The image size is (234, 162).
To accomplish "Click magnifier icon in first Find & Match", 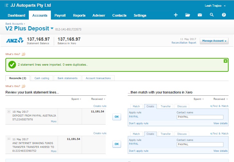I will pyautogui.click(x=211, y=106).
